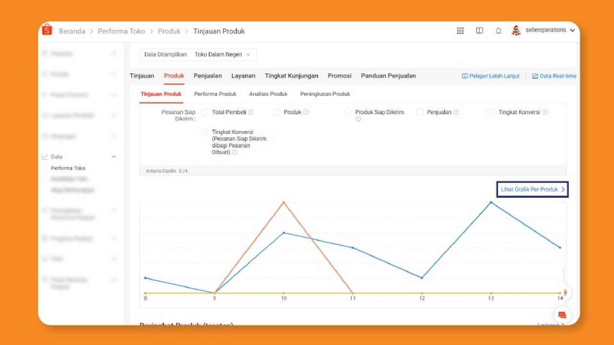The width and height of the screenshot is (614, 345).
Task: Select the Analisis Produk sub-tab
Action: (x=268, y=94)
